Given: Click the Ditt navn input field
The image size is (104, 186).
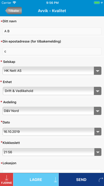Looking at the screenshot, I should (52, 31).
